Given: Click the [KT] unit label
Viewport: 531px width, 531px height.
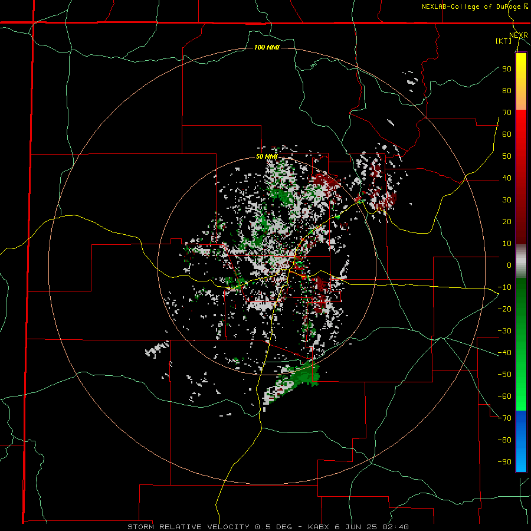Looking at the screenshot, I should [x=504, y=41].
